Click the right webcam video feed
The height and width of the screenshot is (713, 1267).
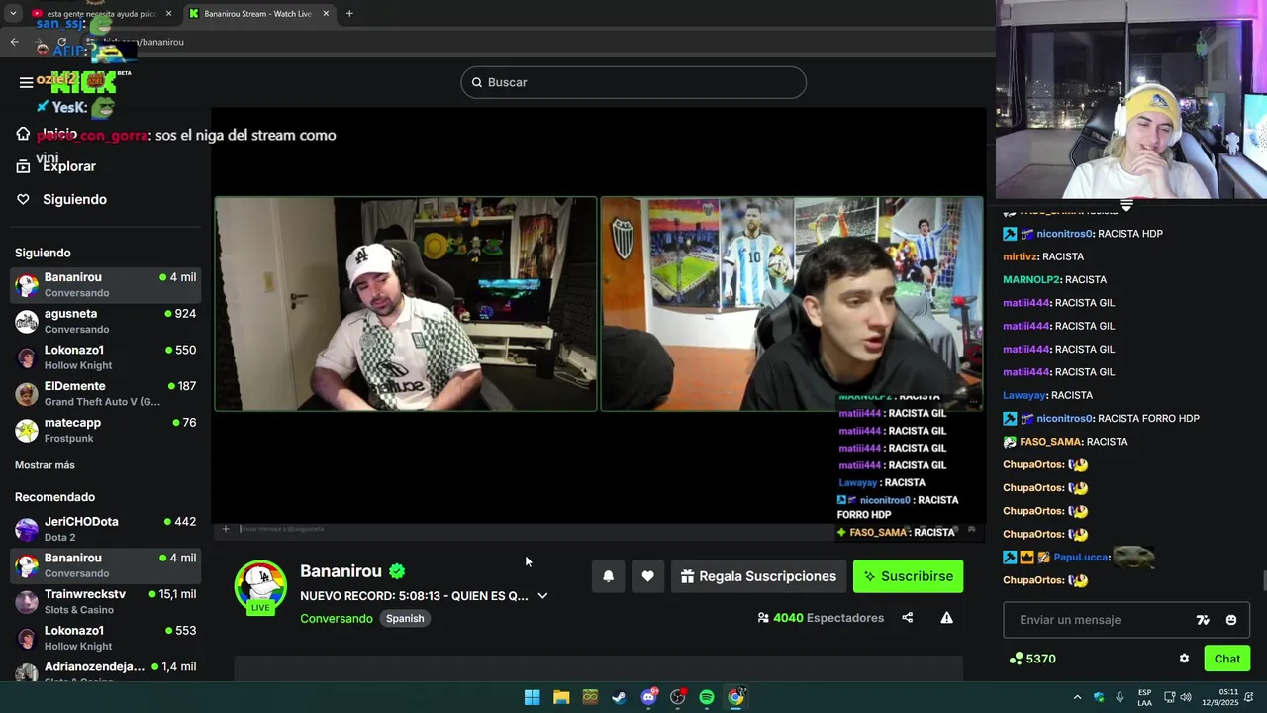pos(792,304)
